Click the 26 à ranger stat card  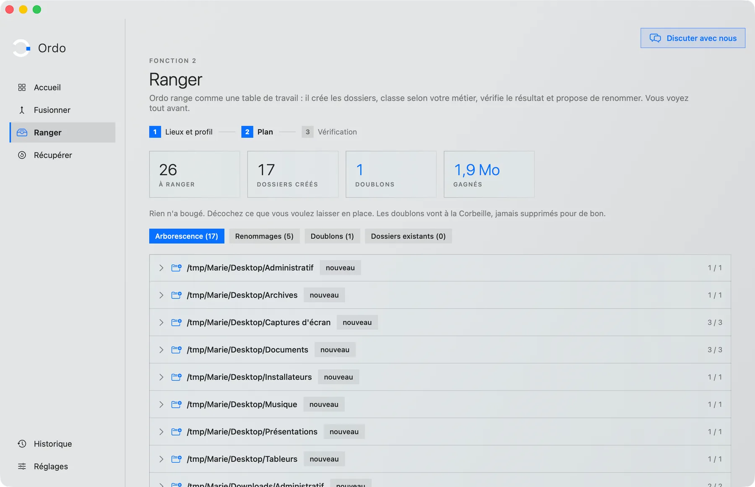195,174
